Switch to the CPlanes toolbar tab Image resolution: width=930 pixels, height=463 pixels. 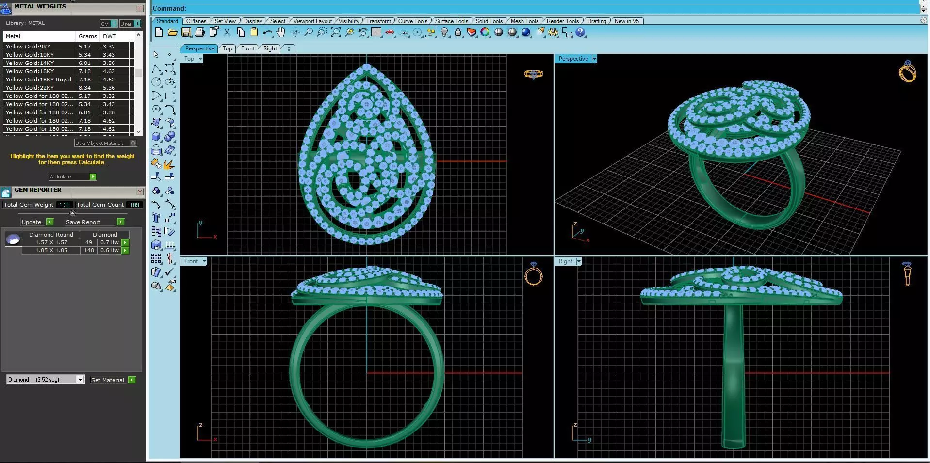(x=196, y=21)
